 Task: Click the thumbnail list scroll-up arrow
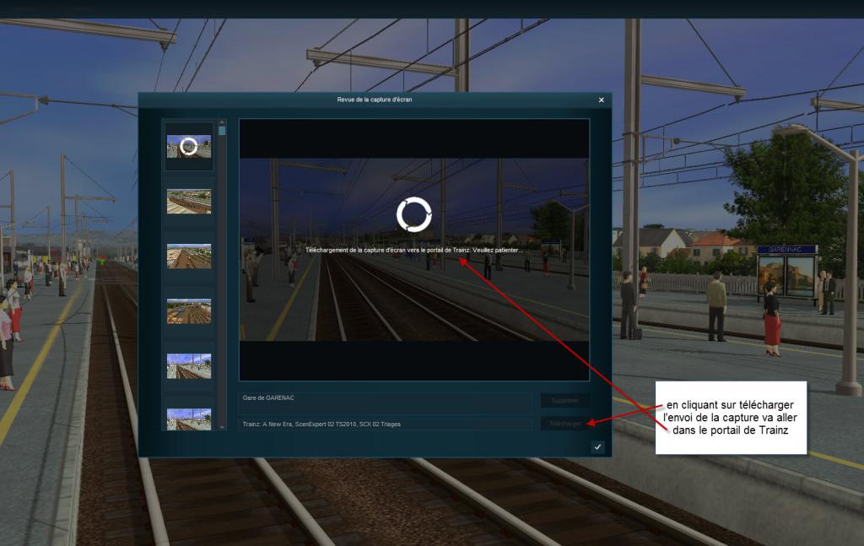point(222,122)
